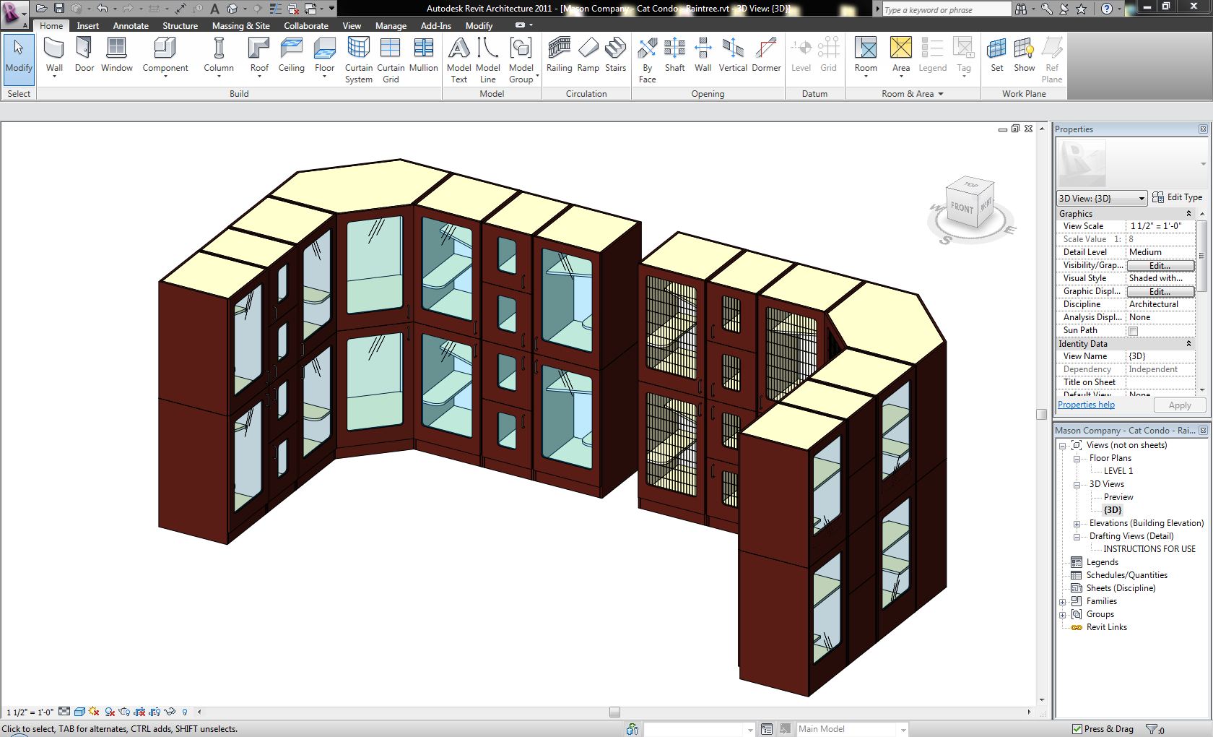1213x737 pixels.
Task: Open the Massing & Site tab
Action: click(240, 25)
